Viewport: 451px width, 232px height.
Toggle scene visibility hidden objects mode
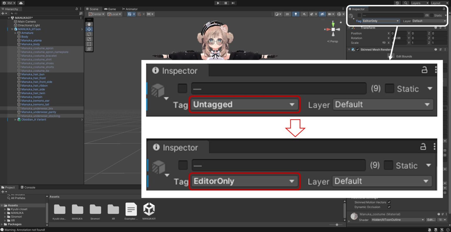(322, 14)
